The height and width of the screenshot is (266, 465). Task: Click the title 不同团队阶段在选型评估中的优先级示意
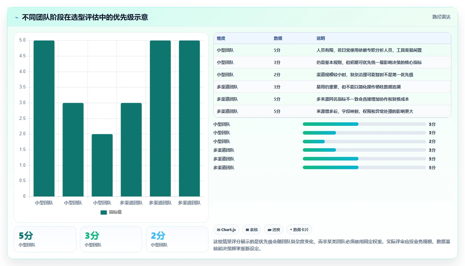[85, 17]
